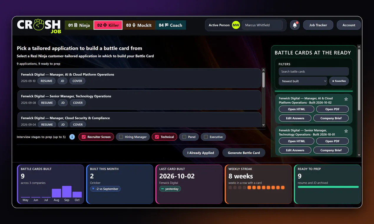
Task: Open RESUME for Senior Manager, Technology Operations
Action: pyautogui.click(x=47, y=103)
